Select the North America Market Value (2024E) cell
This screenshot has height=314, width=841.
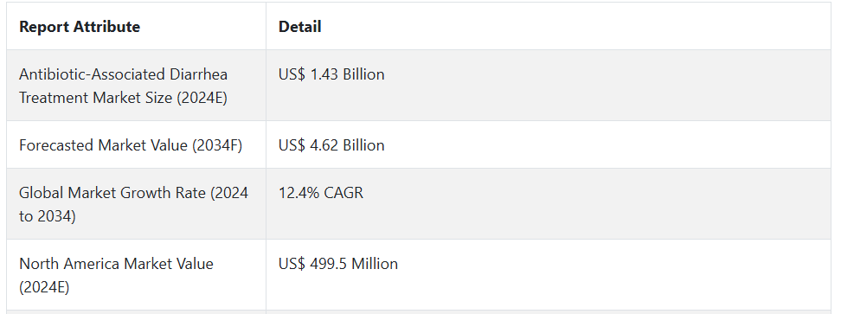click(136, 274)
